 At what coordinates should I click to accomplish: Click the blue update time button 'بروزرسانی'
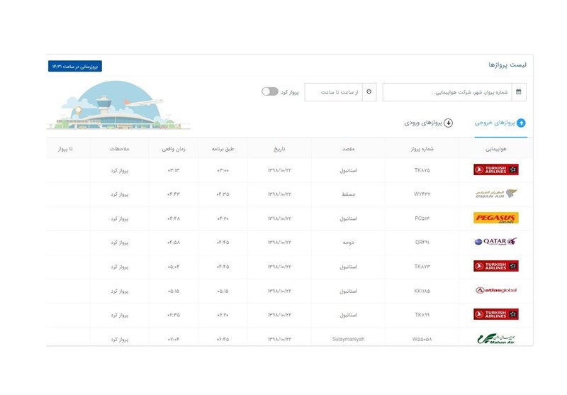coord(75,66)
